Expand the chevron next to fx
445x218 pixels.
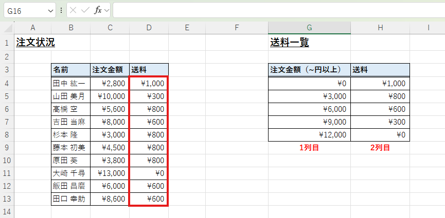pyautogui.click(x=106, y=10)
